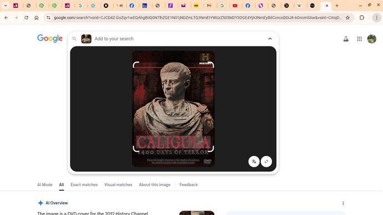Switch to the purple circle icon tab
The image size is (383, 215).
pos(261,6)
